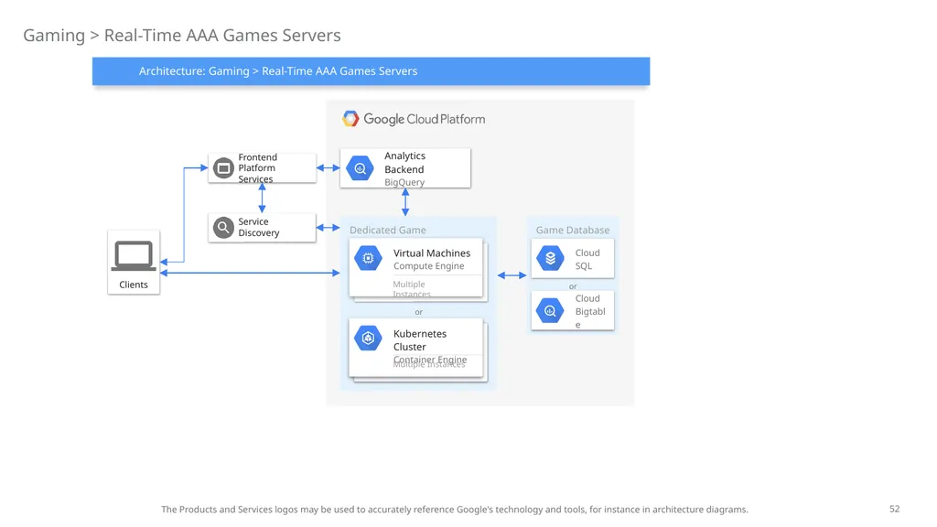Select the Frontend Platform Services monitor icon
Screen dimensions: 937x527
[223, 168]
